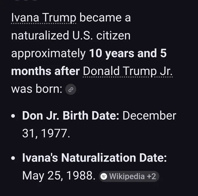Click the 'naturalized U.S. citizen' text
Image resolution: width=198 pixels, height=196 pixels.
point(71,36)
